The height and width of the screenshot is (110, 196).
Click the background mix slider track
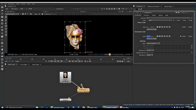click(172, 53)
